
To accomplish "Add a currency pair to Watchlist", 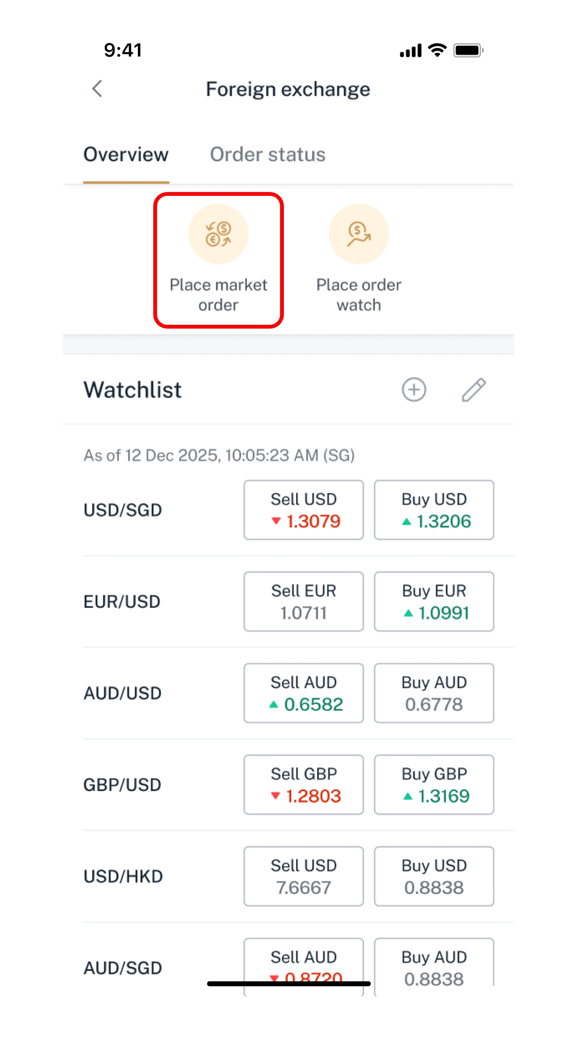I will pyautogui.click(x=414, y=390).
